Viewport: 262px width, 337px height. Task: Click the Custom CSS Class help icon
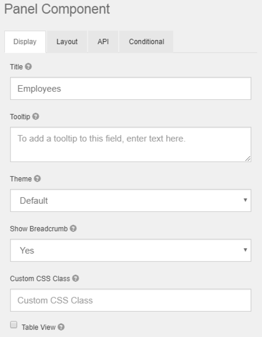tap(76, 278)
